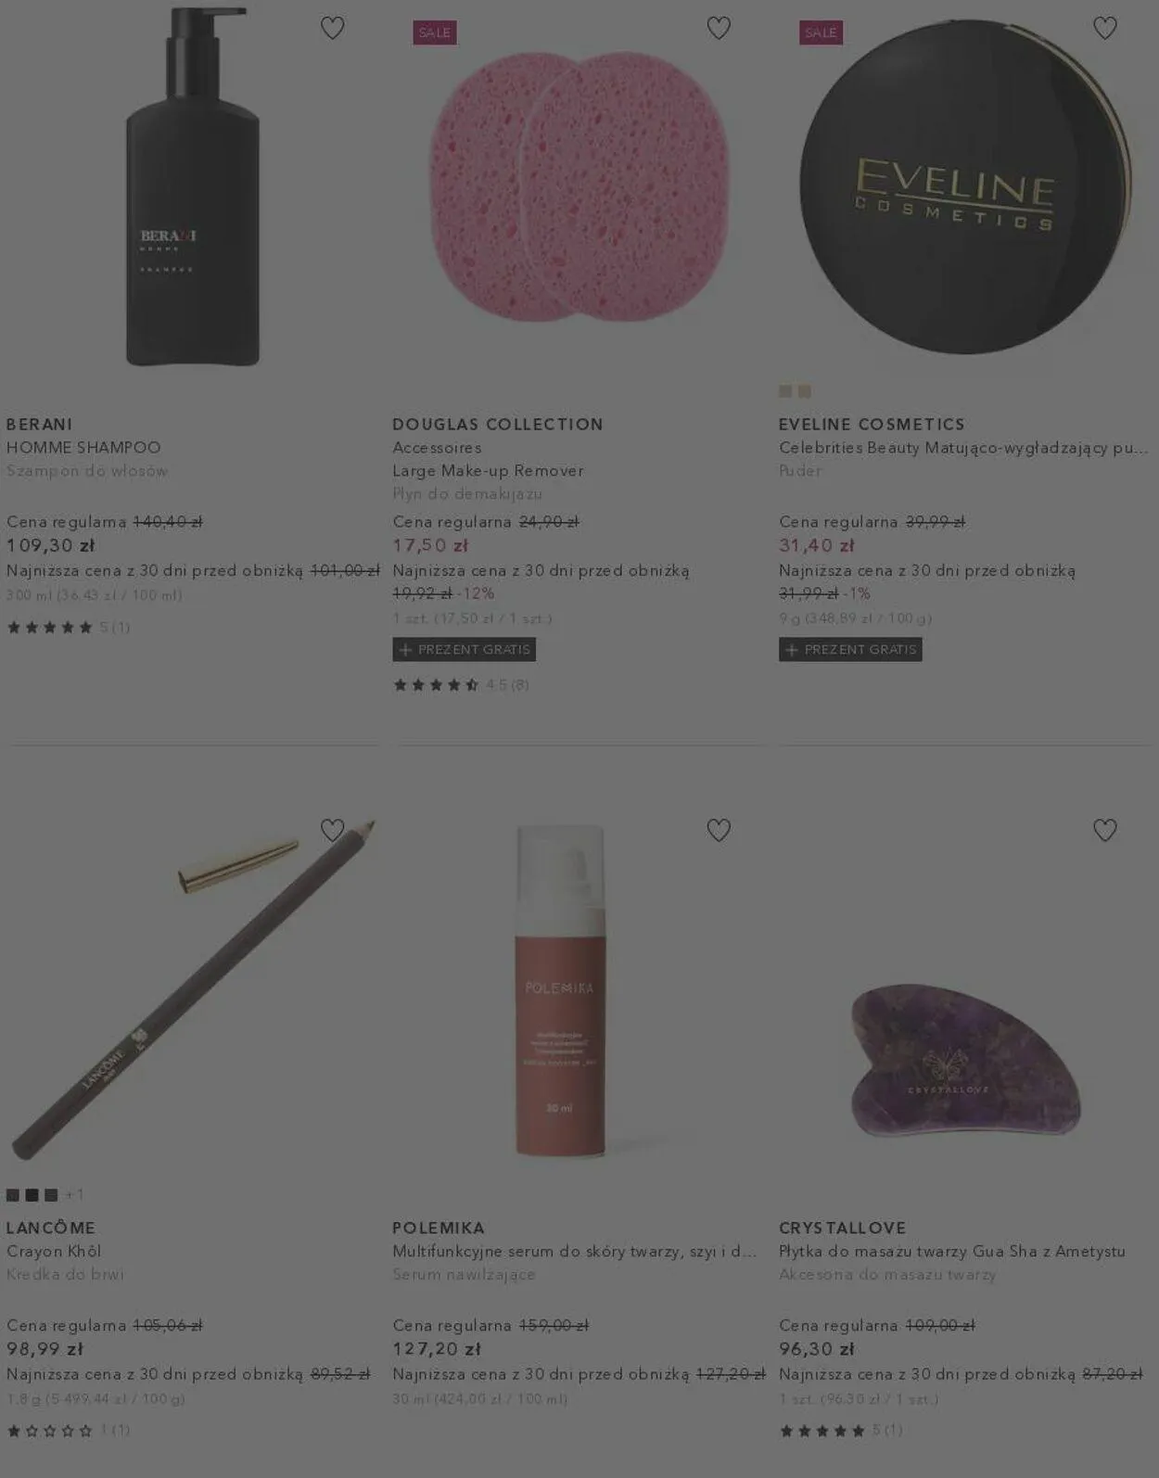
Task: Click the heart on Lancôme Crayon Khôl
Action: 332,830
